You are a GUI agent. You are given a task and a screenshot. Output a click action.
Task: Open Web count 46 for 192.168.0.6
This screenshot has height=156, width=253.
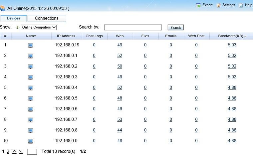(120, 109)
